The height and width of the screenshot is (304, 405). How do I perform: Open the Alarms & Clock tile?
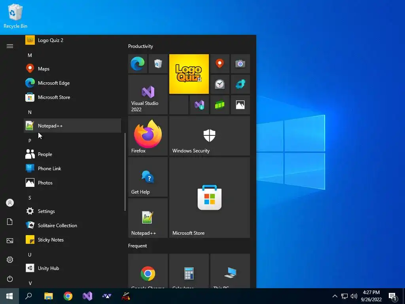(x=220, y=84)
